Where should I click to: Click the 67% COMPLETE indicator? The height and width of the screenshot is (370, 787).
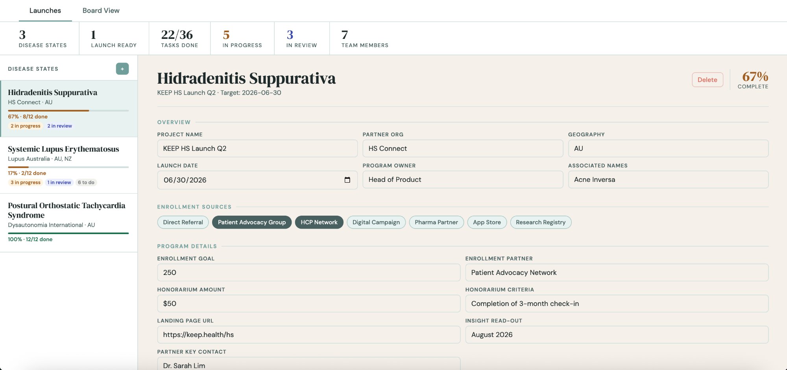[x=752, y=80]
